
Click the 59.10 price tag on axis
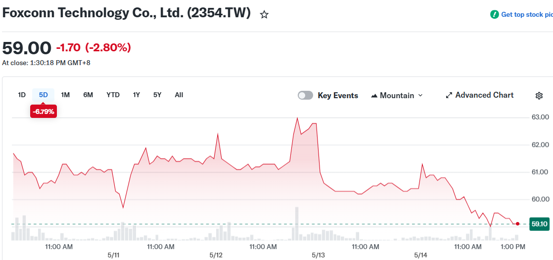(539, 224)
